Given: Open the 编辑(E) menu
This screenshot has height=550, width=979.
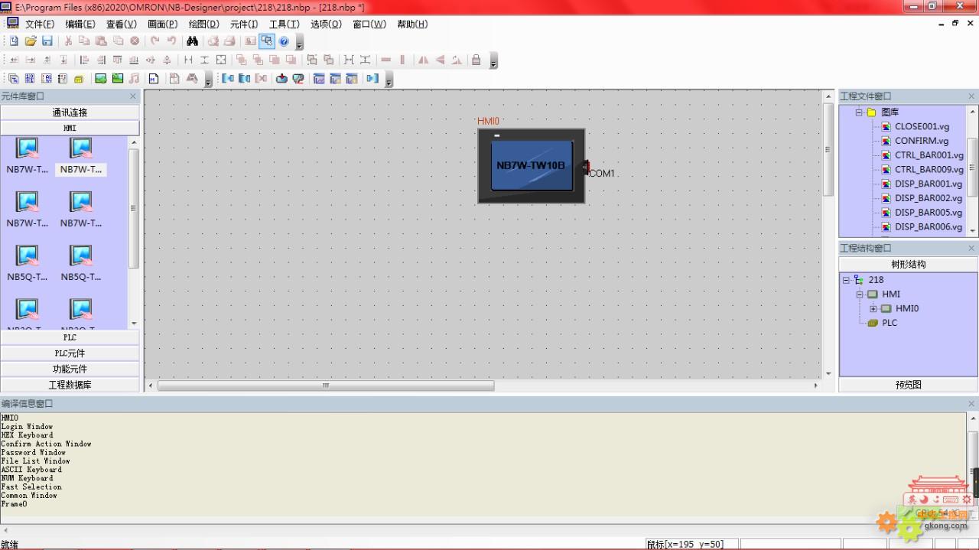Looking at the screenshot, I should pos(80,24).
